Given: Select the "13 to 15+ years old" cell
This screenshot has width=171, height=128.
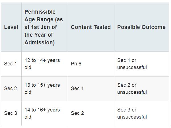Looking at the screenshot, I should (42, 88).
